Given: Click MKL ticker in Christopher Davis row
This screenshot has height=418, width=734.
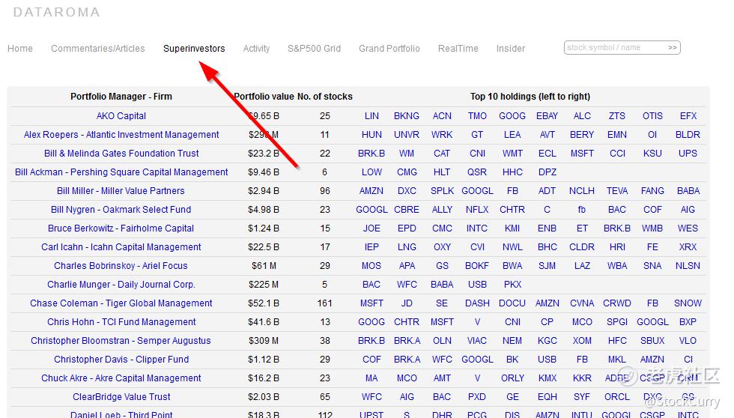Looking at the screenshot, I should pyautogui.click(x=617, y=360).
